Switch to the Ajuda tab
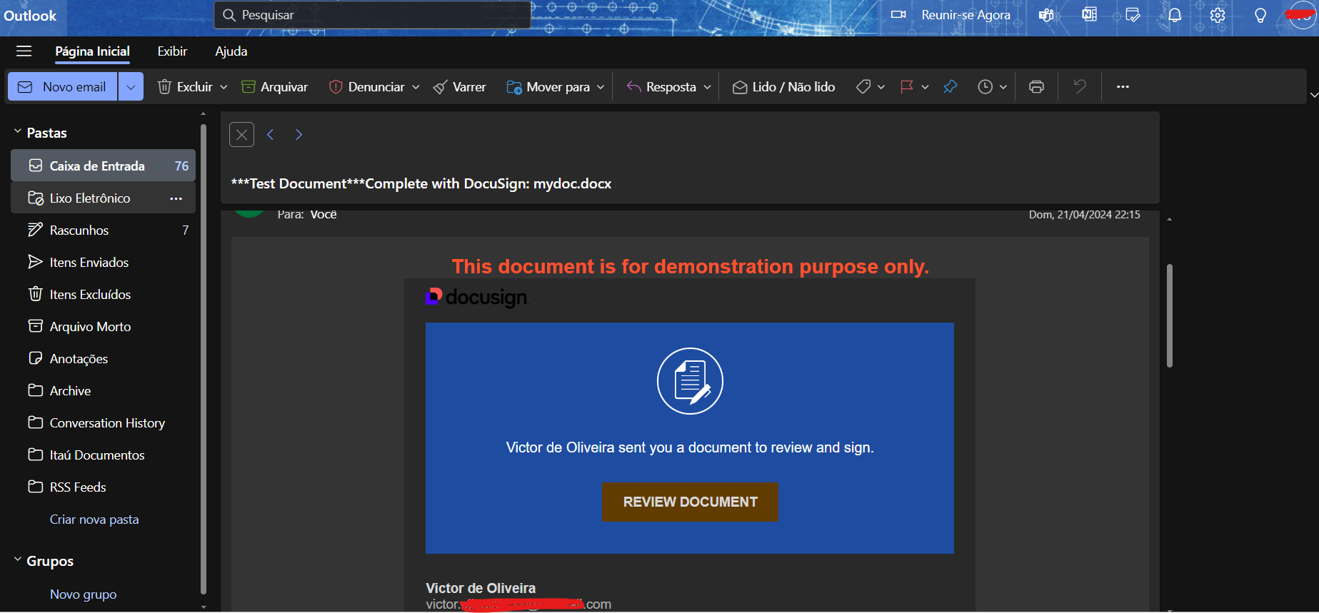Screen dimensions: 1319x613 point(231,51)
